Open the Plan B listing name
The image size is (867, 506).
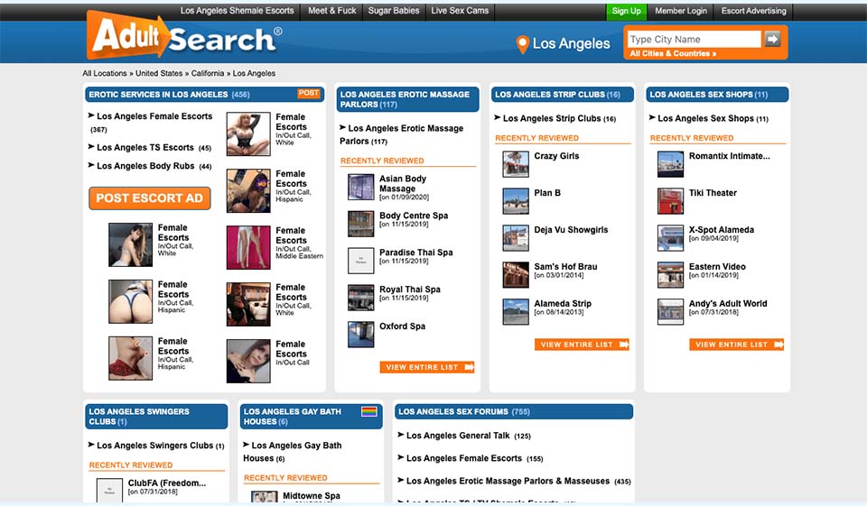point(547,193)
